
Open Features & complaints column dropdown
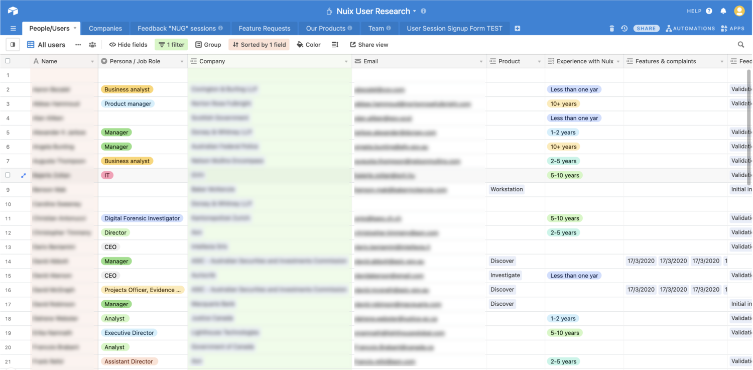[x=722, y=62]
